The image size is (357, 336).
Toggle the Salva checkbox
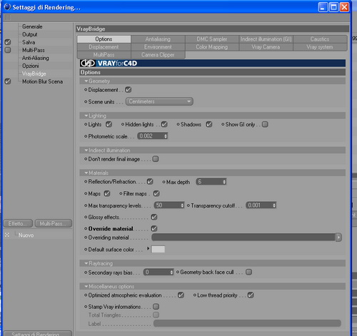[x=8, y=42]
